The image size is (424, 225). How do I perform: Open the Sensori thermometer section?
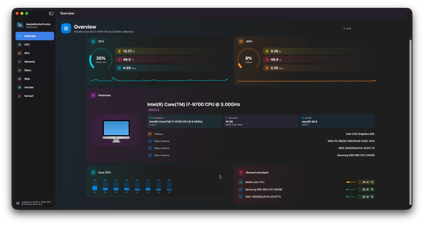click(35, 96)
